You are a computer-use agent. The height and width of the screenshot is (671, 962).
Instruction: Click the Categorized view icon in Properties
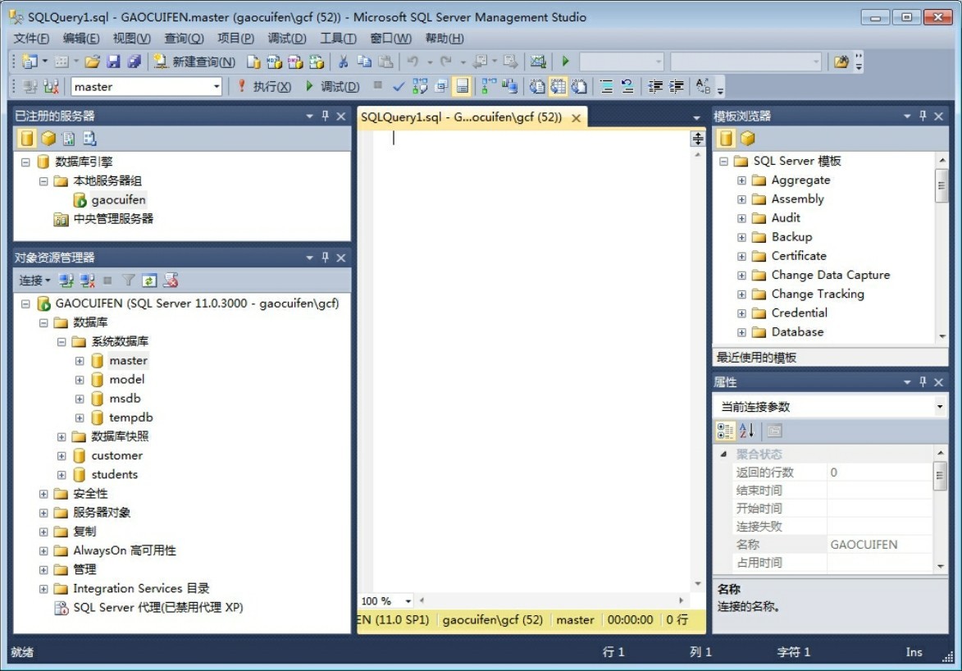click(725, 431)
